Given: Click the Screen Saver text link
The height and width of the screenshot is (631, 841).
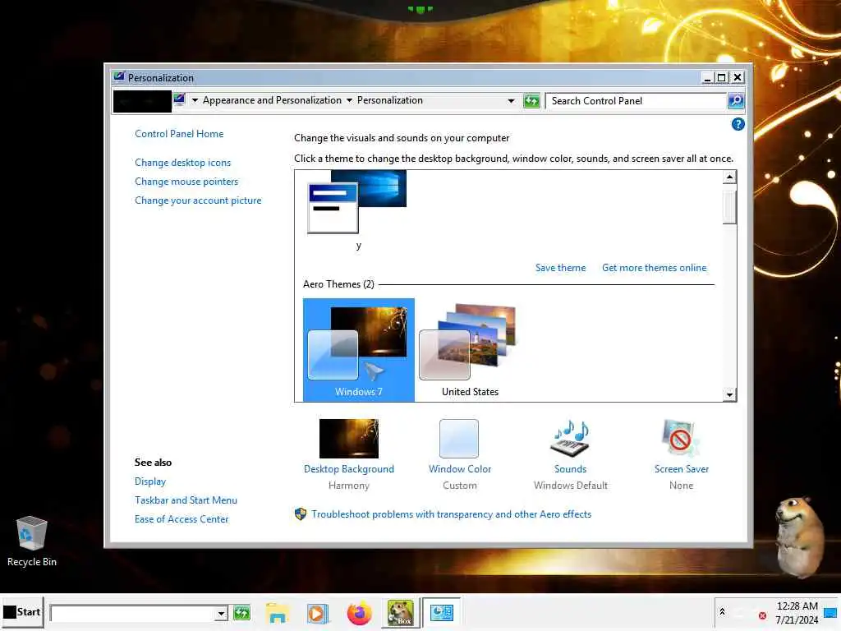Looking at the screenshot, I should pyautogui.click(x=681, y=469).
